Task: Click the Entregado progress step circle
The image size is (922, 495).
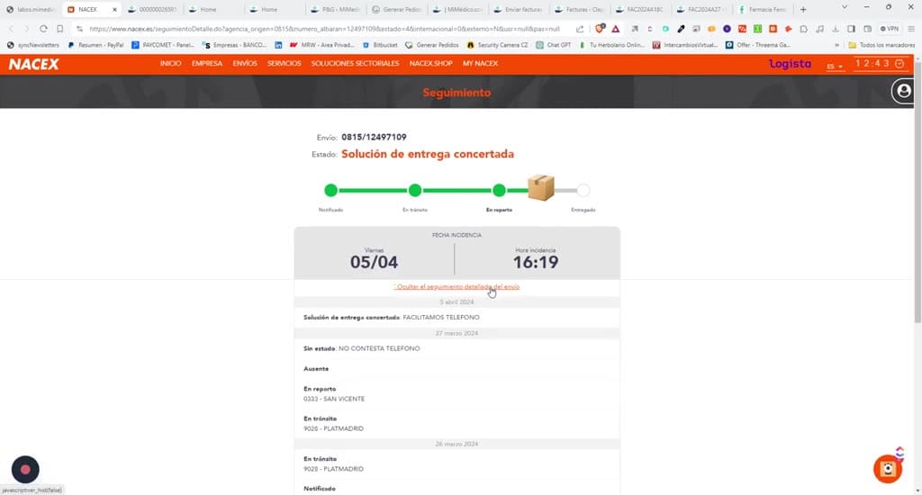Action: click(583, 190)
